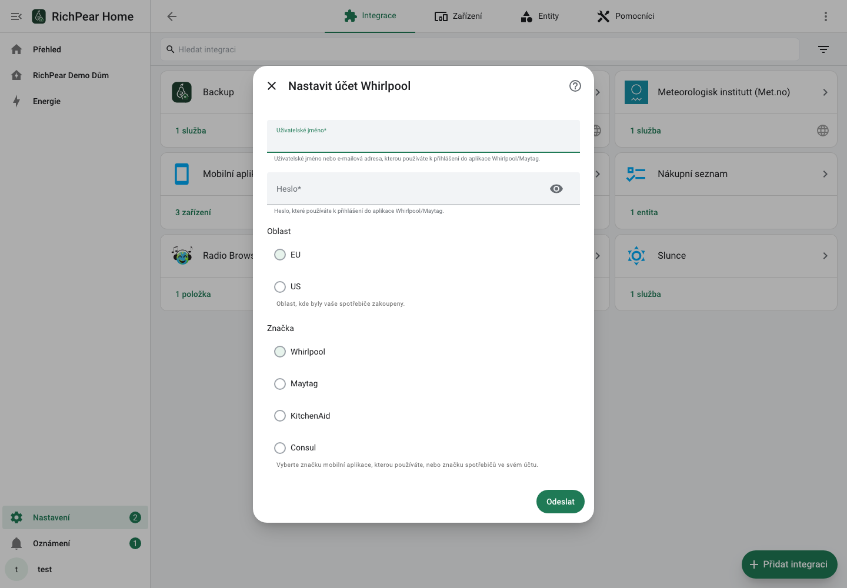The height and width of the screenshot is (588, 847).
Task: Select the EU region radio button
Action: coord(280,255)
